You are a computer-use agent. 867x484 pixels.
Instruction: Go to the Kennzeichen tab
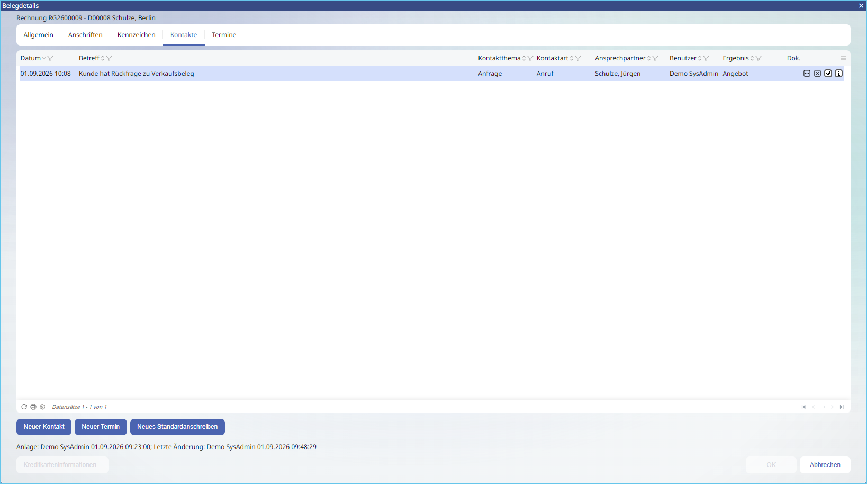(137, 35)
